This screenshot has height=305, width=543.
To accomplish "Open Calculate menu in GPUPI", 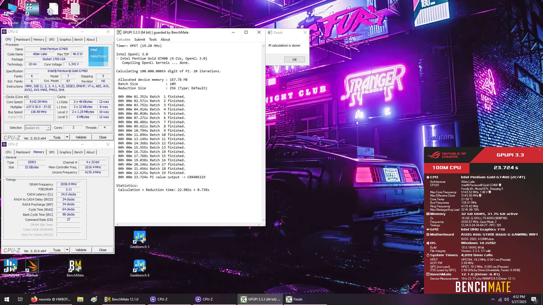I will (x=124, y=40).
